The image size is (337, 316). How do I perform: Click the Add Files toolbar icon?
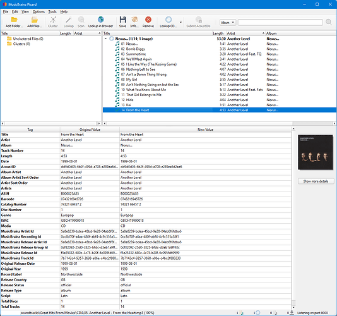pyautogui.click(x=34, y=20)
